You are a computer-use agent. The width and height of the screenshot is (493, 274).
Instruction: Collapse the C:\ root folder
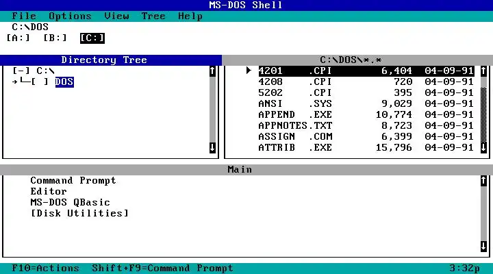21,71
